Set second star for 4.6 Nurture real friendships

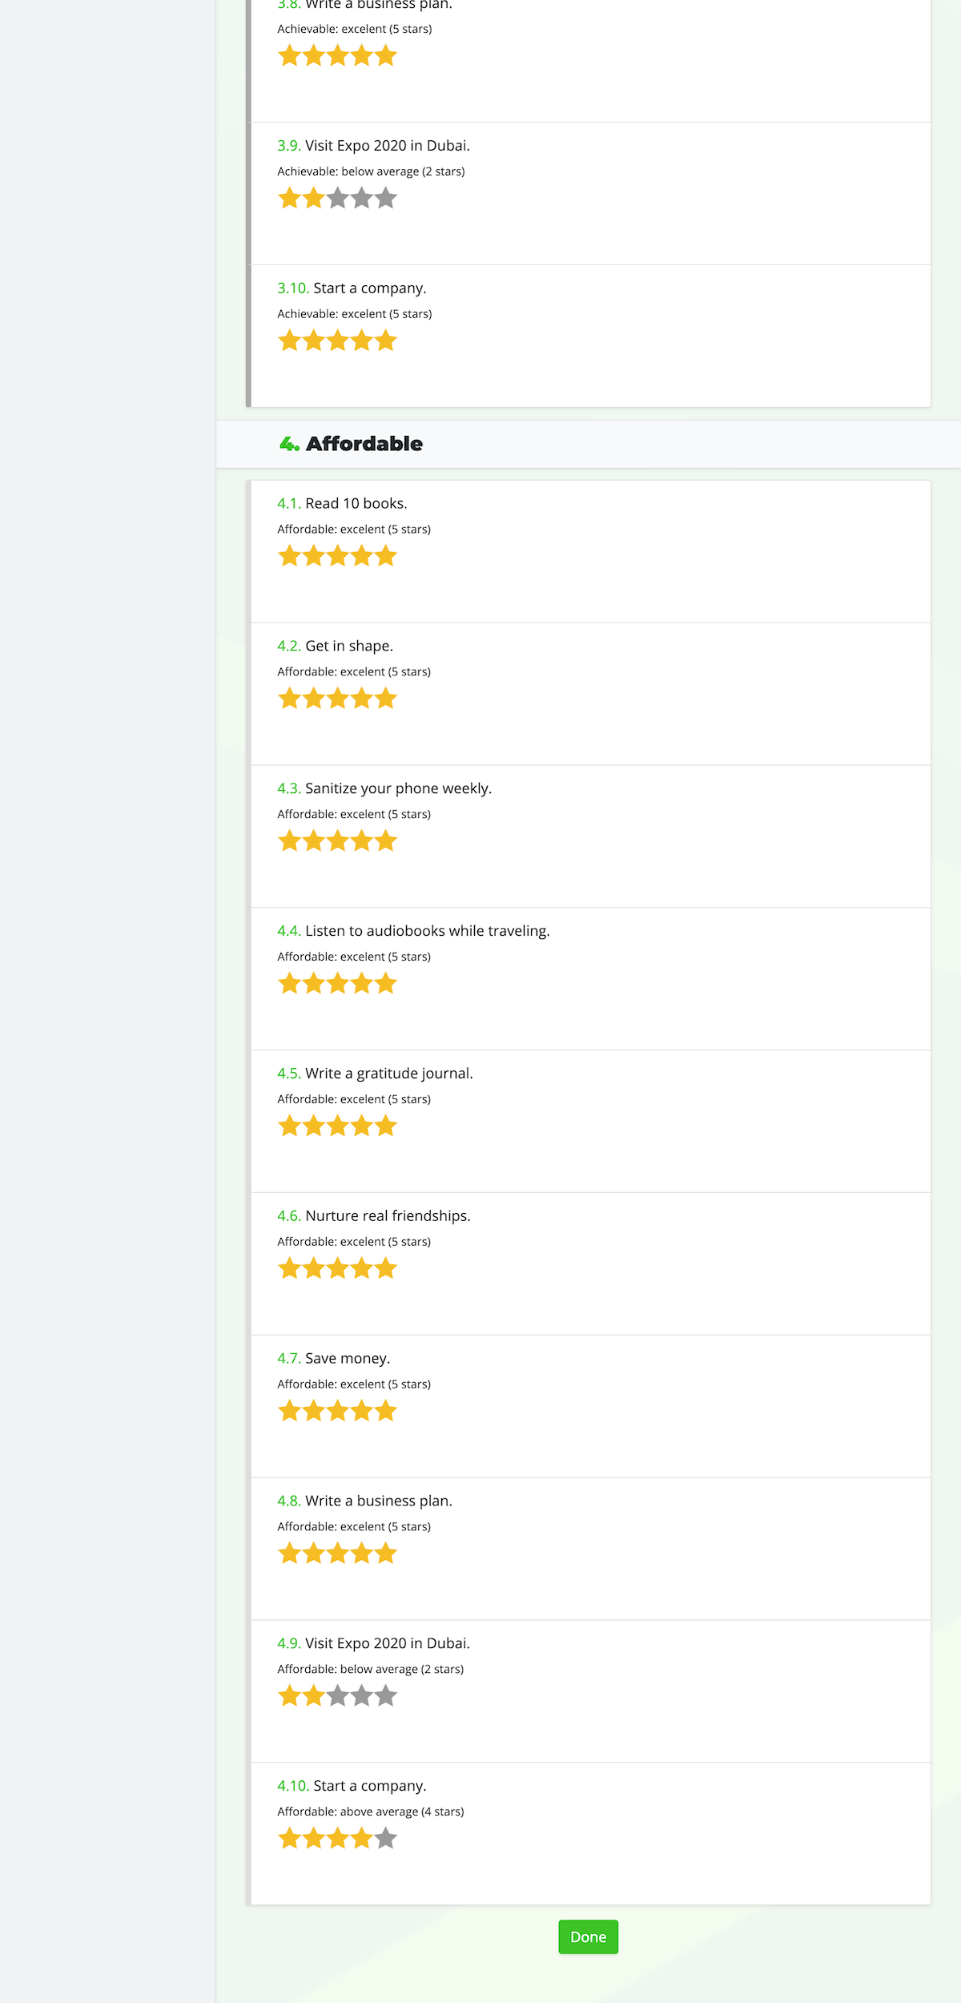point(314,1267)
